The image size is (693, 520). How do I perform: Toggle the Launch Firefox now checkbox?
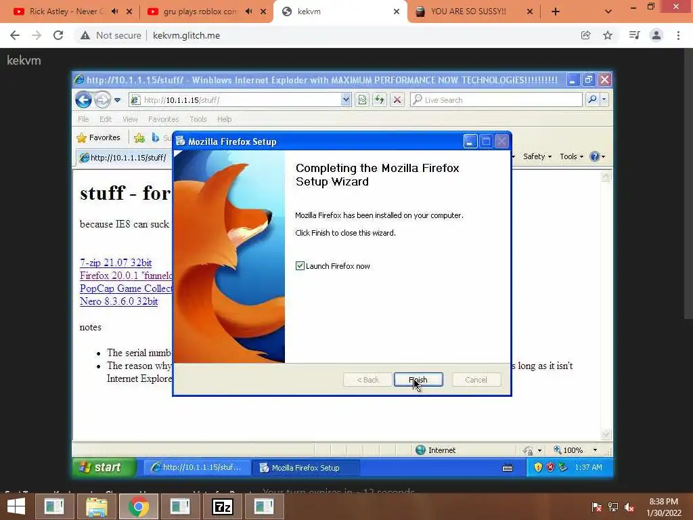[300, 265]
